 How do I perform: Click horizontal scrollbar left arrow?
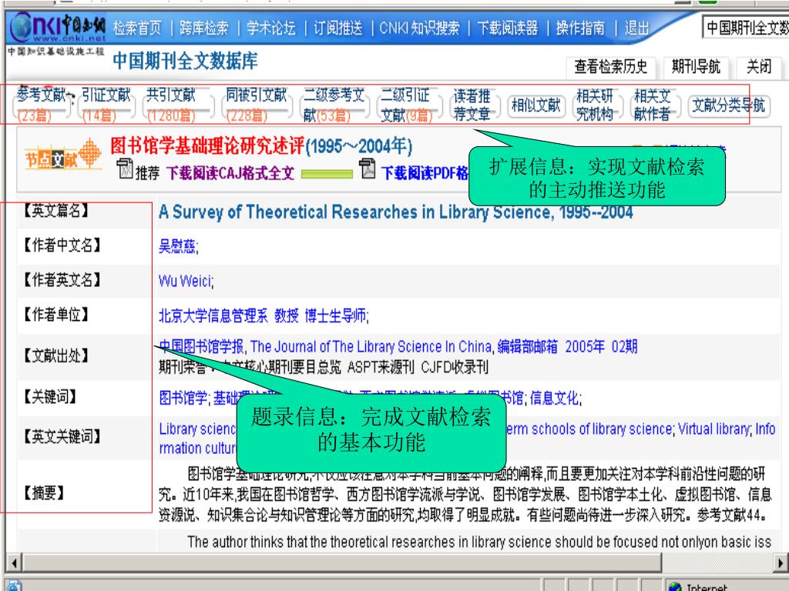[14, 563]
